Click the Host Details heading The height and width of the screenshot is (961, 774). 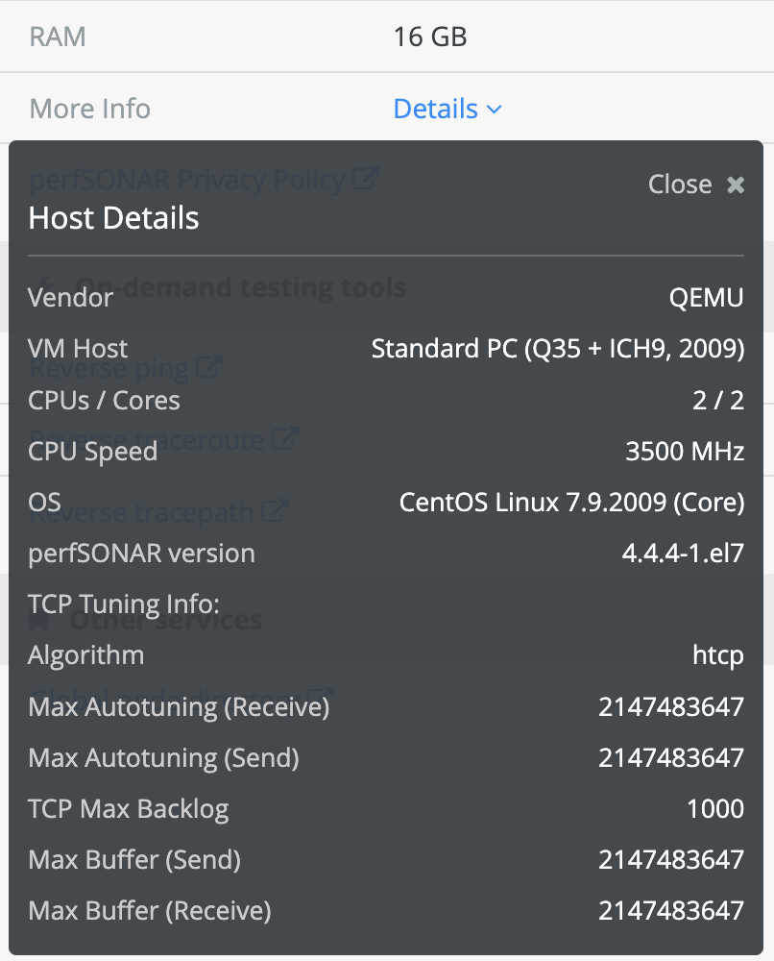coord(114,217)
